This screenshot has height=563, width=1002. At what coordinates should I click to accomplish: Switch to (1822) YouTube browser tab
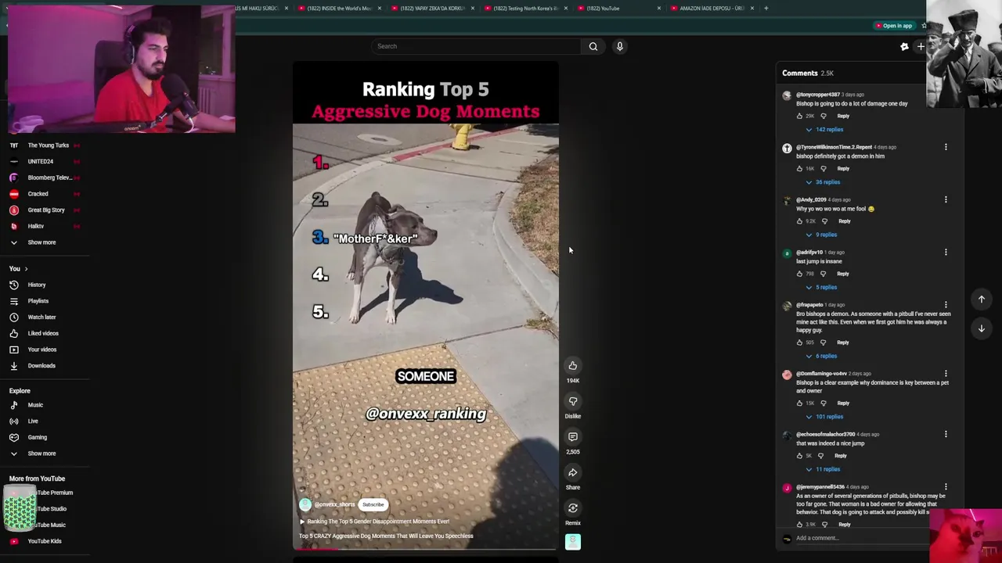pos(619,9)
